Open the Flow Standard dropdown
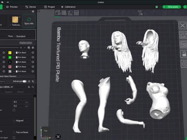 (x=23, y=36)
